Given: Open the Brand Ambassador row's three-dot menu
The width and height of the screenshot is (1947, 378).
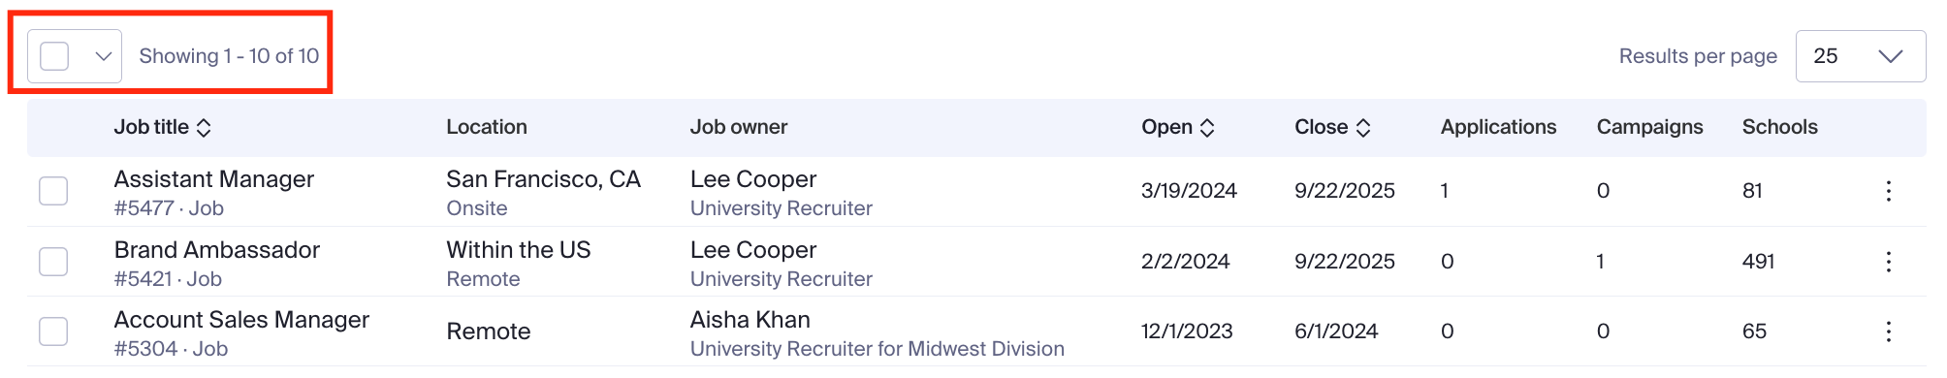Looking at the screenshot, I should click(1888, 262).
